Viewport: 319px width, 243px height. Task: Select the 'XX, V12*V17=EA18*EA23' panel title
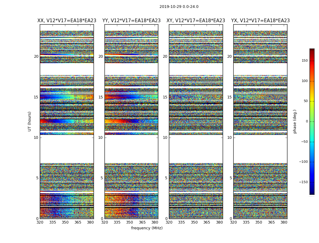[67, 21]
